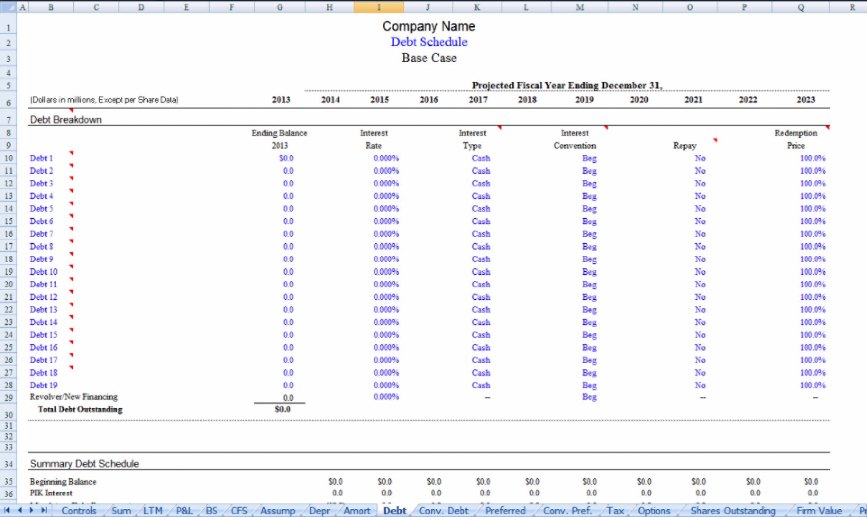Image resolution: width=867 pixels, height=517 pixels.
Task: Click the Base Case label
Action: 429,58
